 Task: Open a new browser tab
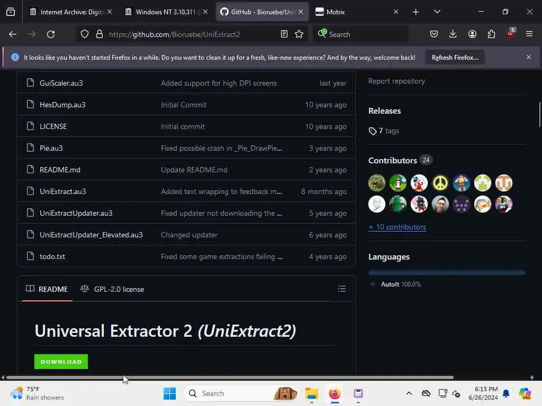pyautogui.click(x=416, y=12)
